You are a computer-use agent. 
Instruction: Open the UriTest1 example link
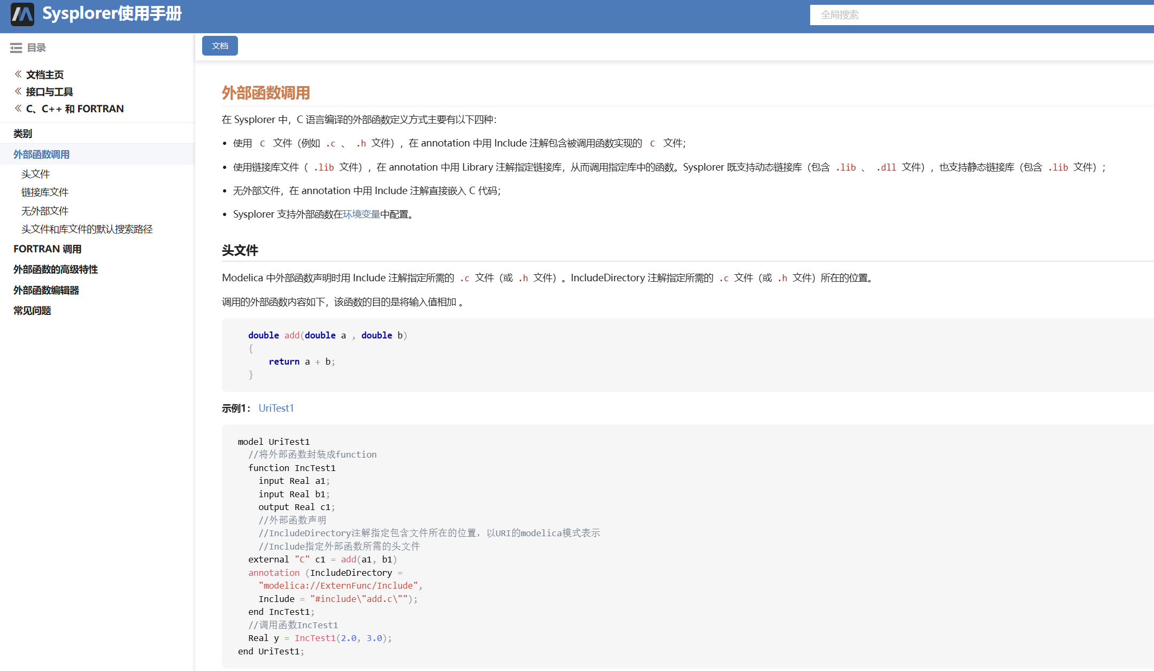coord(276,408)
